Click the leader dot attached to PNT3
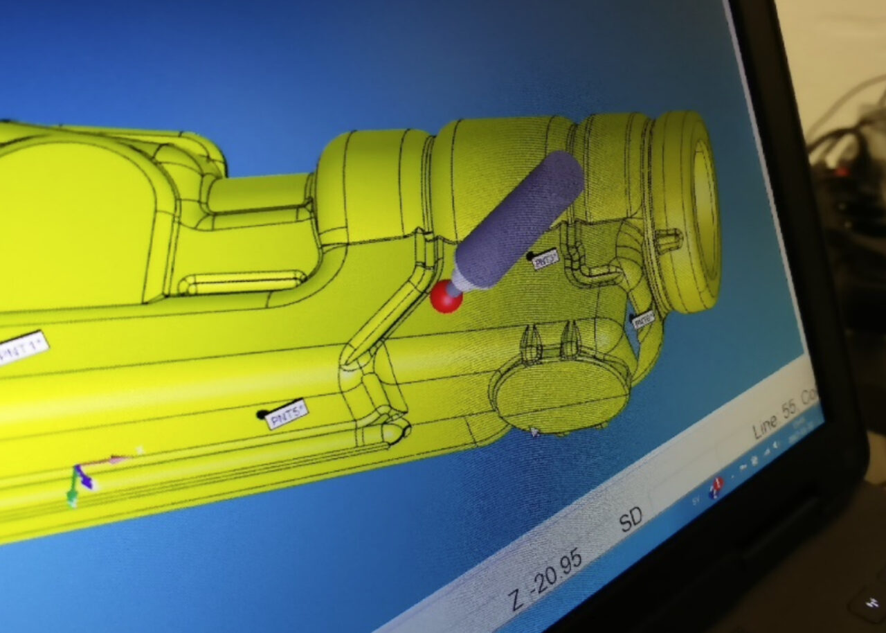 [x=532, y=254]
